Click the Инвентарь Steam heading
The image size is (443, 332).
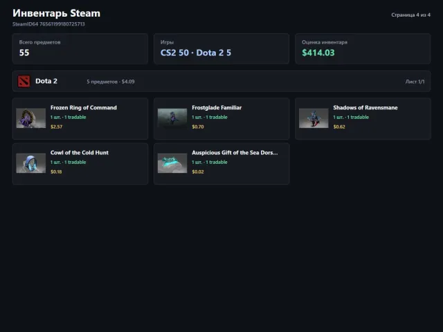(x=57, y=13)
